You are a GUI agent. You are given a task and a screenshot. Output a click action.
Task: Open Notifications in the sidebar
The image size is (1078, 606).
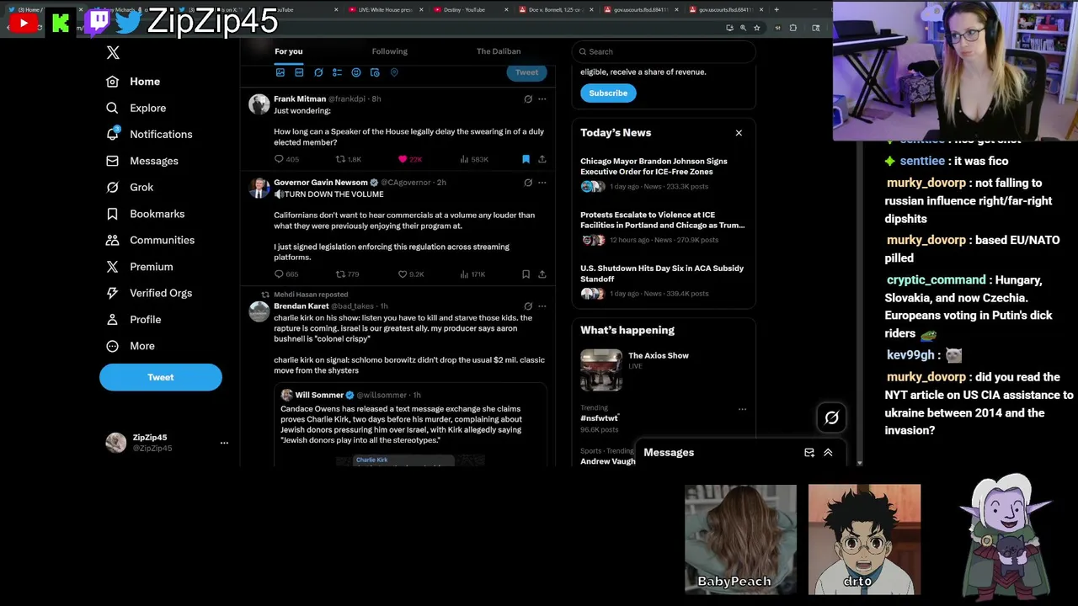pos(149,135)
